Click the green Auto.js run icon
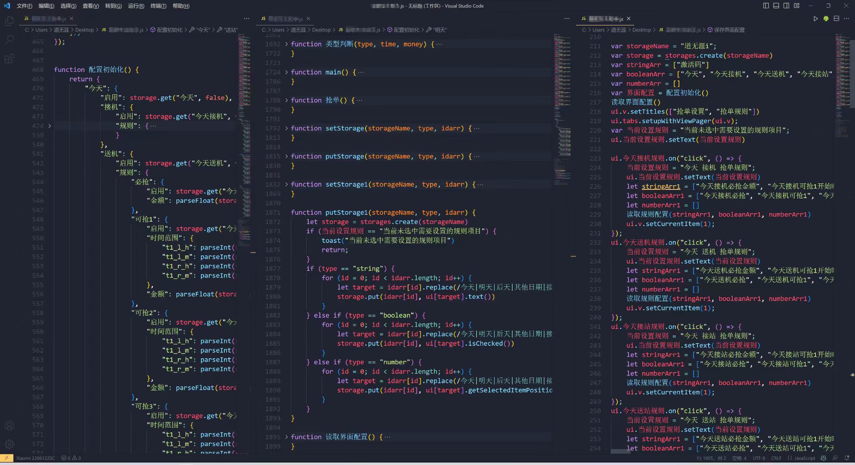This screenshot has width=855, height=465. pyautogui.click(x=826, y=19)
